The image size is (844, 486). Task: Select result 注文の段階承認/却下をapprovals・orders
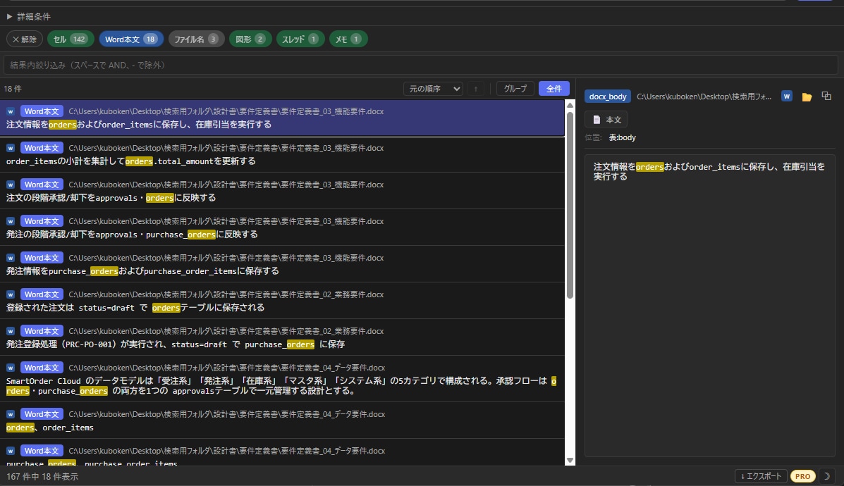tap(282, 192)
